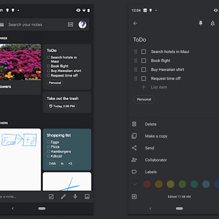Mark Request time off as done
219x219 pixels.
point(144,78)
